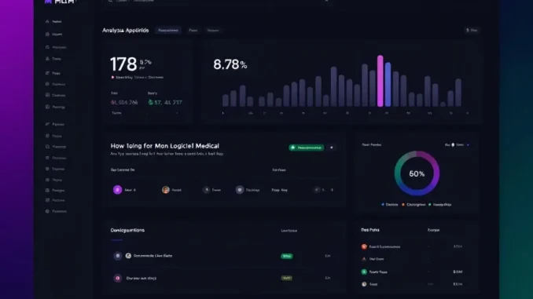The image size is (533, 299).
Task: Open the blue chevron dropdown above donut chart
Action: pos(468,145)
